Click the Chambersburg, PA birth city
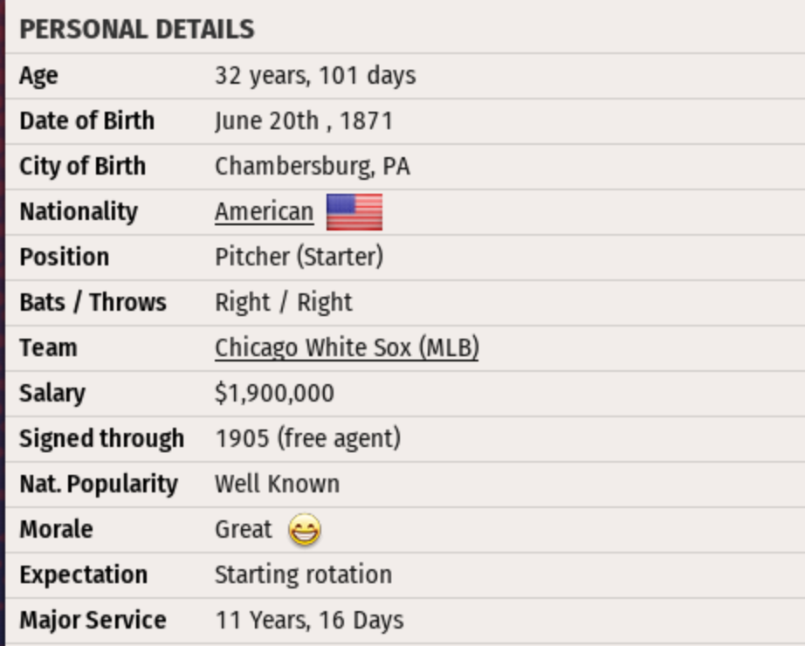This screenshot has height=646, width=805. pos(312,167)
